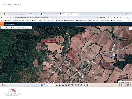Open the Emlakjet bookmark
Viewport: 132px width, 99px height.
pyautogui.click(x=22, y=20)
